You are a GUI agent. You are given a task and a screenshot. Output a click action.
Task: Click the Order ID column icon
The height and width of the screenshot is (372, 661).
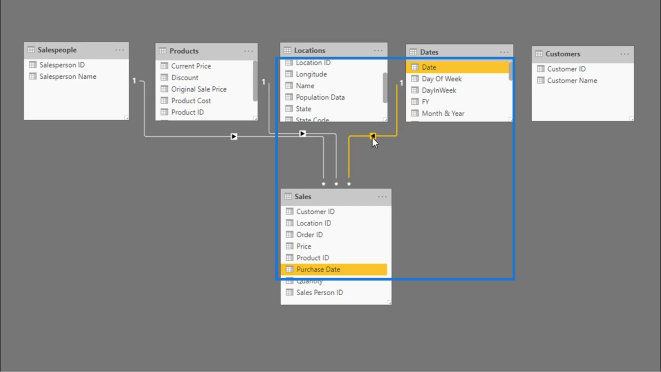290,235
